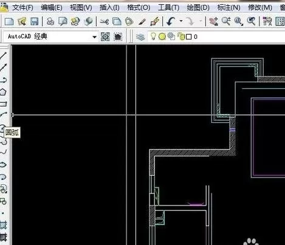
Task: Open the DesignCenter icon
Action: (280, 21)
